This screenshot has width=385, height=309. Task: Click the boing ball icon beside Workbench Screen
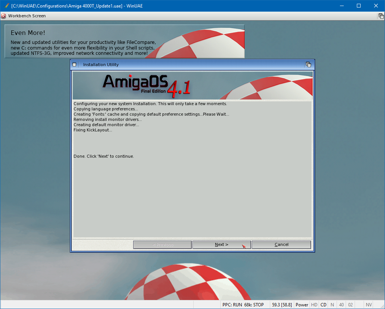[4, 16]
